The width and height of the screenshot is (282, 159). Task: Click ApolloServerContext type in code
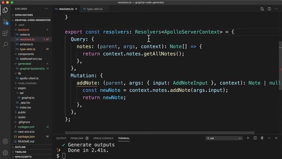[192, 32]
